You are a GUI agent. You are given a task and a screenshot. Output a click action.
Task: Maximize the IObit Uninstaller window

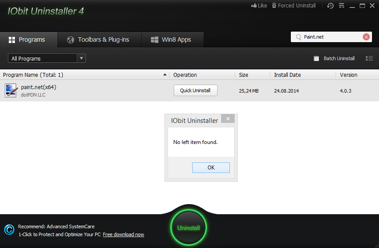coord(362,6)
